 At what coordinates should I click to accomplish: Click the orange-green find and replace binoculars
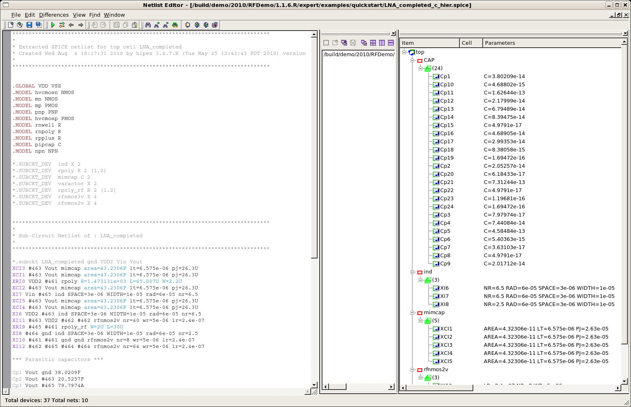click(175, 25)
